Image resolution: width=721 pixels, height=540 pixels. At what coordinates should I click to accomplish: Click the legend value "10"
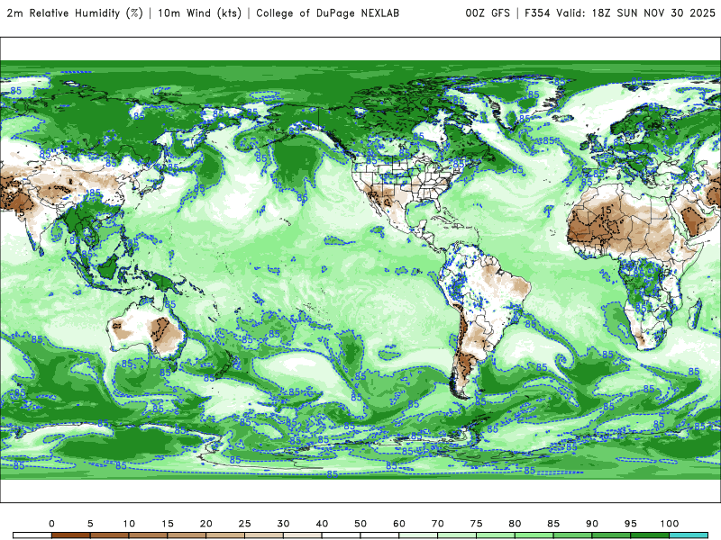(129, 524)
